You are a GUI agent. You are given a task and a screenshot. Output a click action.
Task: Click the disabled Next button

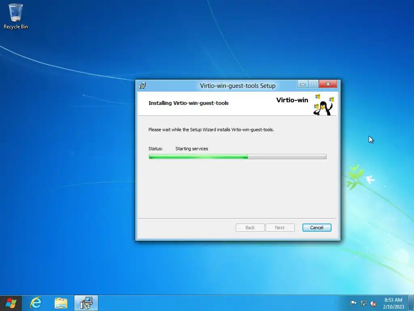280,228
